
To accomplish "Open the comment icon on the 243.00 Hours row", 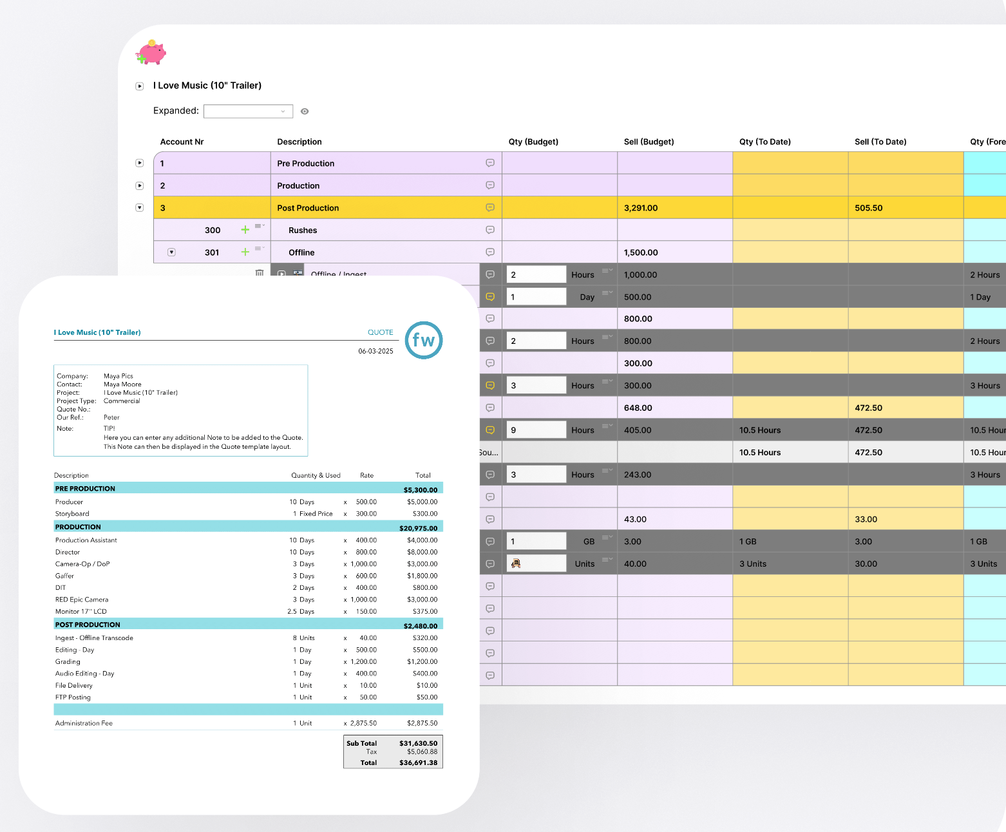I will tap(490, 475).
